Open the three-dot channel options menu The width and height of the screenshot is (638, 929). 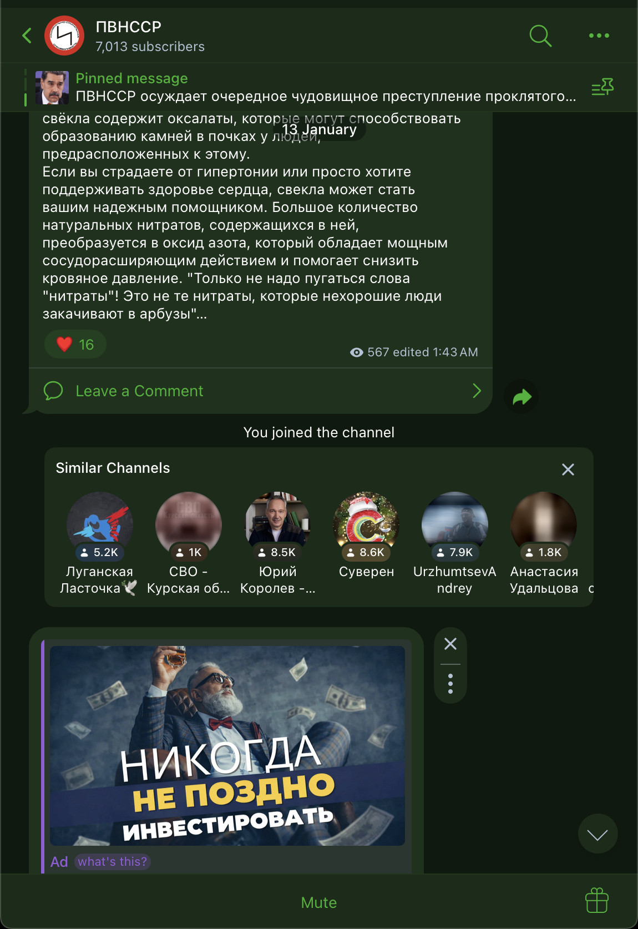(x=599, y=36)
